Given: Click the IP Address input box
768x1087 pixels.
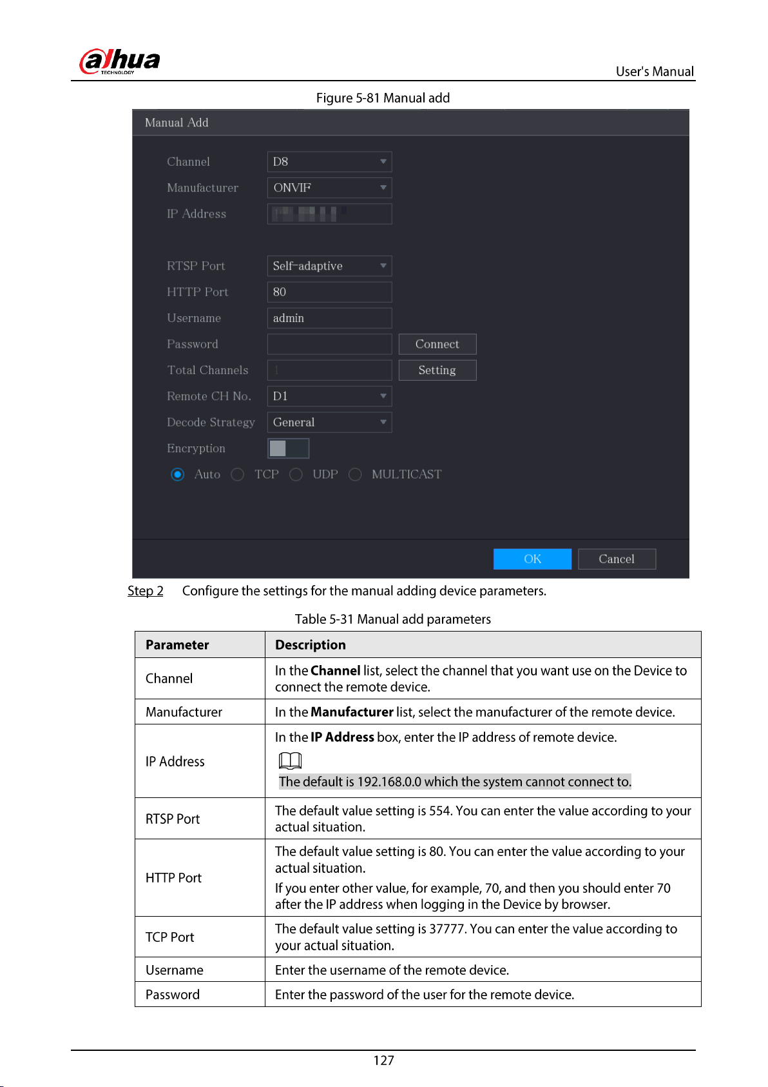Looking at the screenshot, I should 329,214.
